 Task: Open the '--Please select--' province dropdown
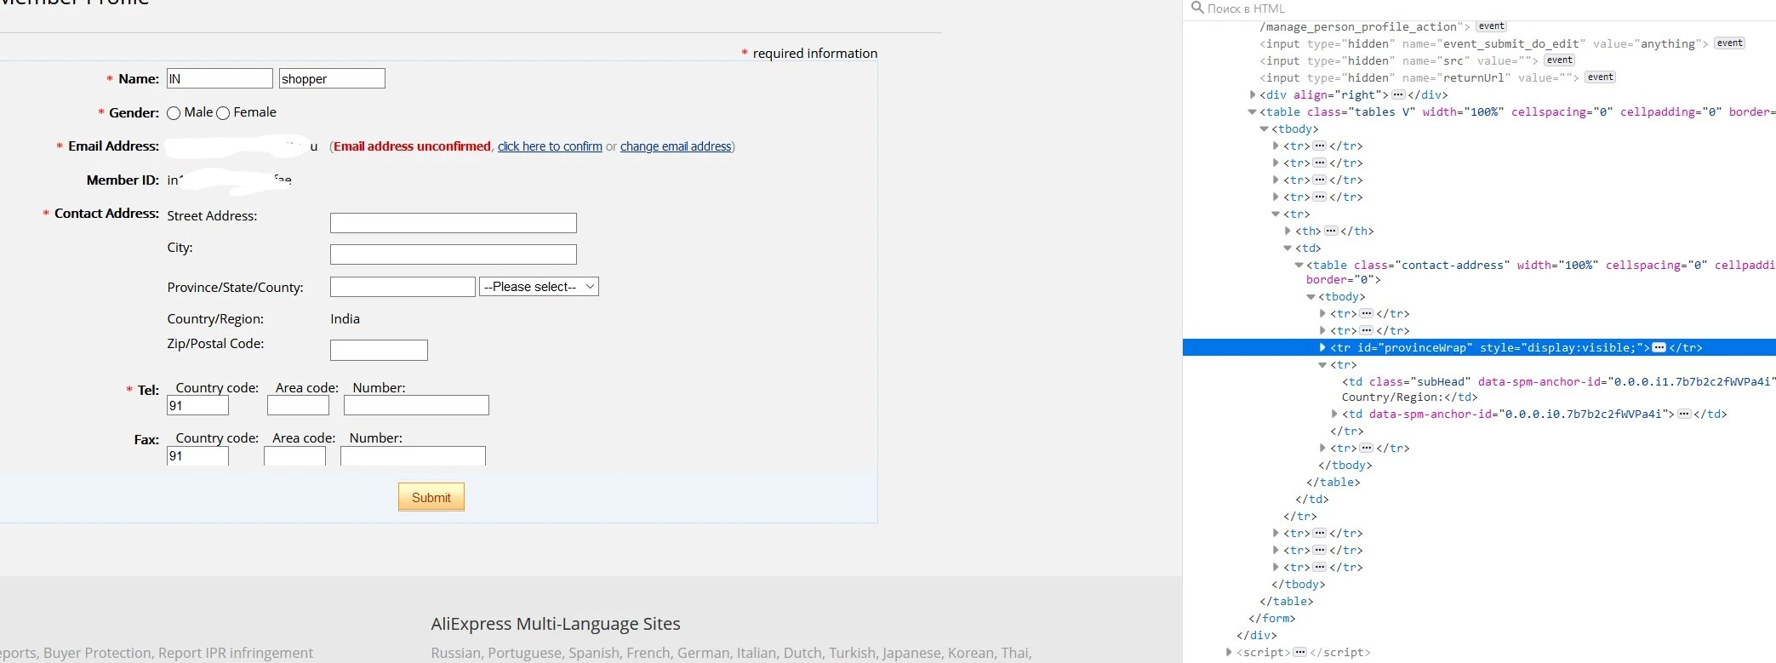click(x=539, y=287)
